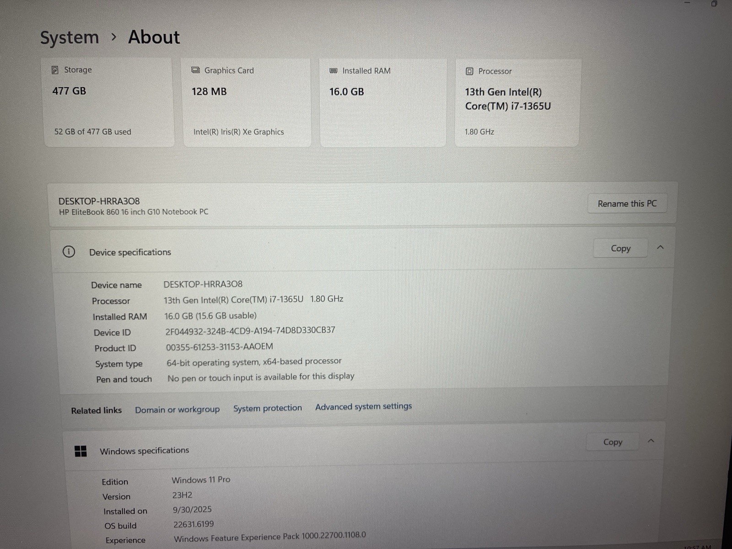This screenshot has height=549, width=732.
Task: Select the '64-bit operating system, x64-based processor' text
Action: (254, 362)
